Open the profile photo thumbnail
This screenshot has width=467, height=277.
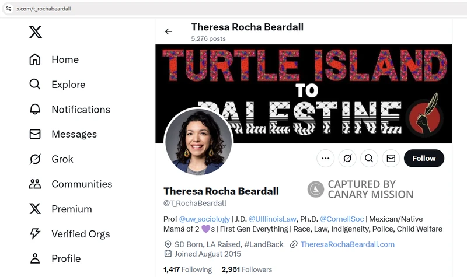(x=198, y=142)
